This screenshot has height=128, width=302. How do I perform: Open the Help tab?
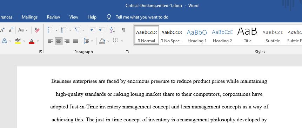[x=92, y=17]
